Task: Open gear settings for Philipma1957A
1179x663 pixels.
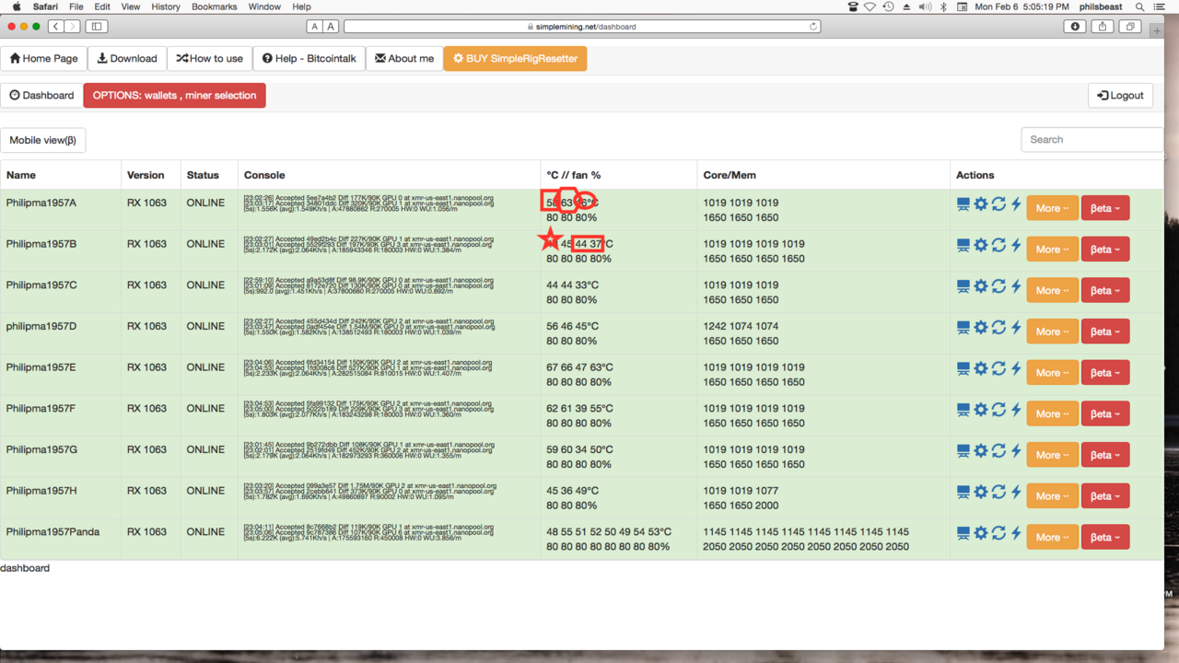Action: pyautogui.click(x=981, y=204)
